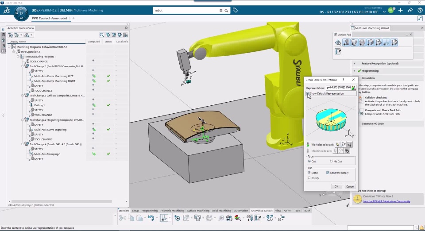Switch to Axial Machining tab

221,211
